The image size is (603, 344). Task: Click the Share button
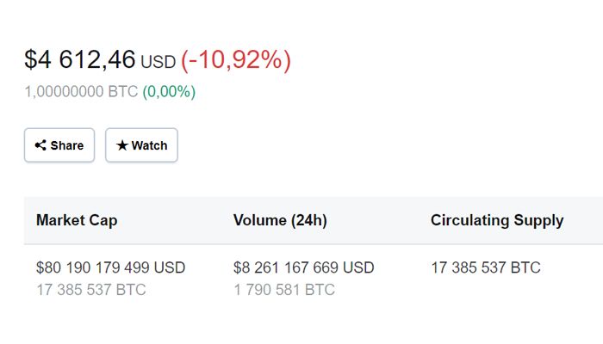pos(59,145)
